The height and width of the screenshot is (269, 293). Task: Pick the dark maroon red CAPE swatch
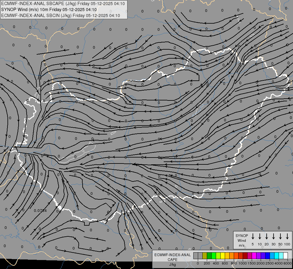coord(245,256)
